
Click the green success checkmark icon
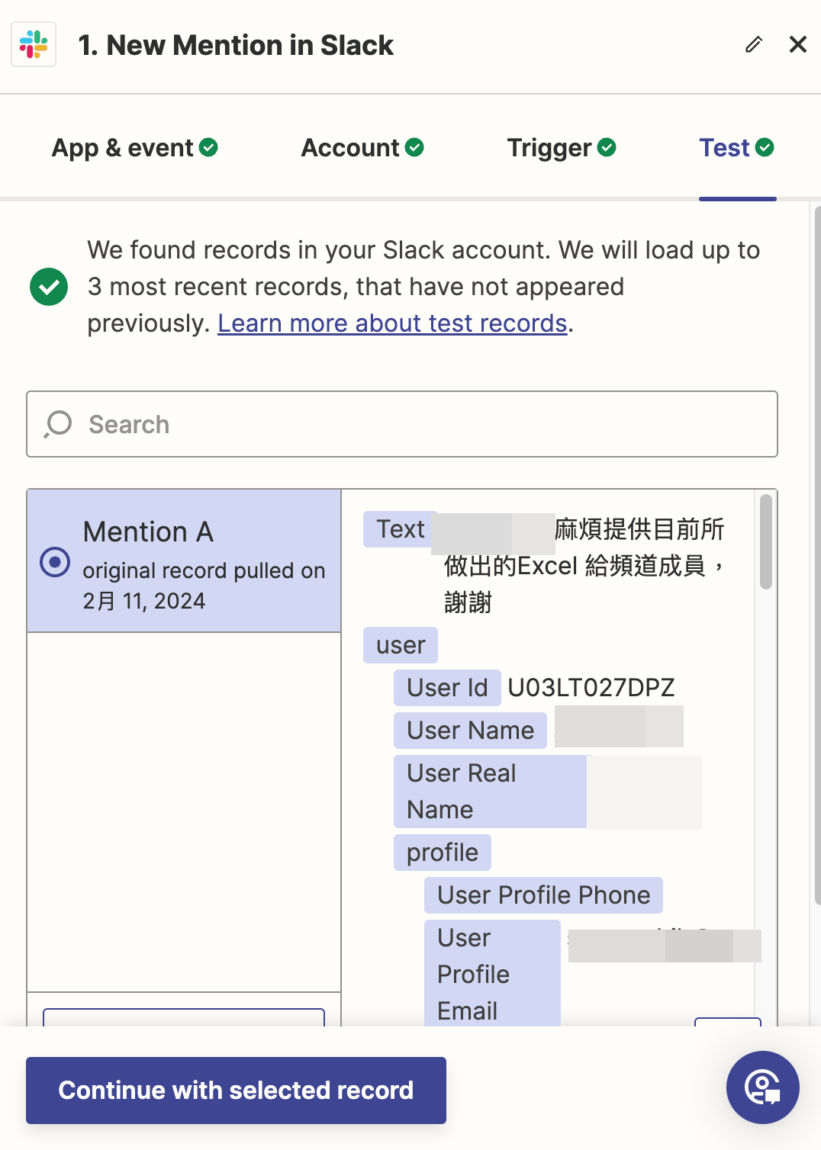coord(49,287)
